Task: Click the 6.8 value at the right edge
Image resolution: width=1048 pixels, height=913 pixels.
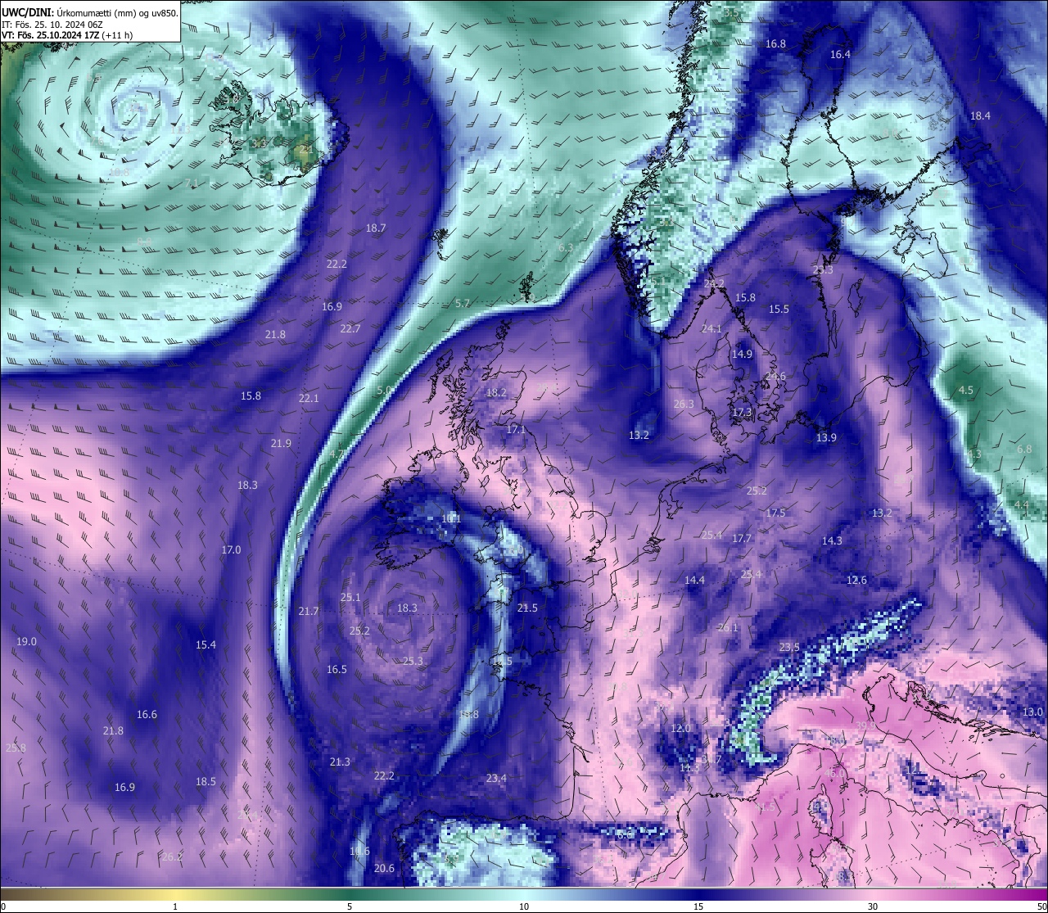Action: (1024, 450)
